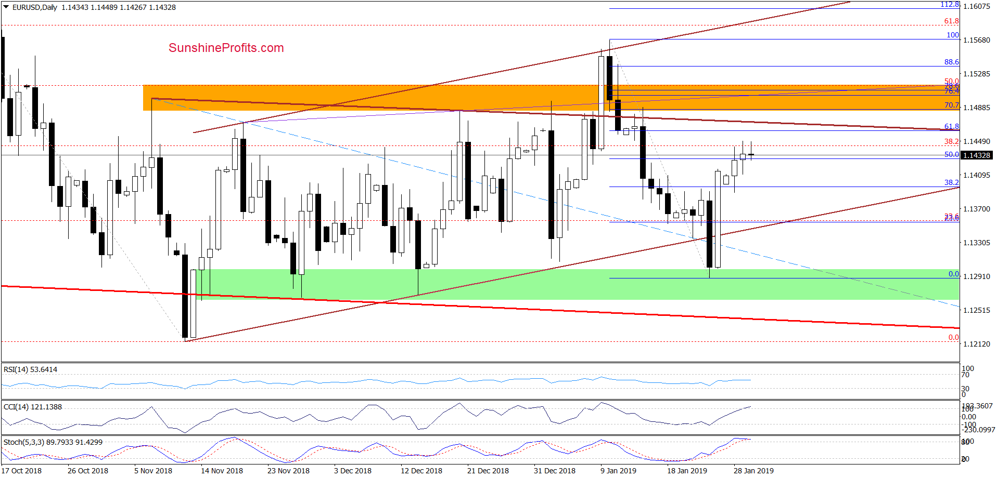Select the blue 0.0 Fibonacci level label
This screenshot has height=478, width=997.
click(x=953, y=274)
